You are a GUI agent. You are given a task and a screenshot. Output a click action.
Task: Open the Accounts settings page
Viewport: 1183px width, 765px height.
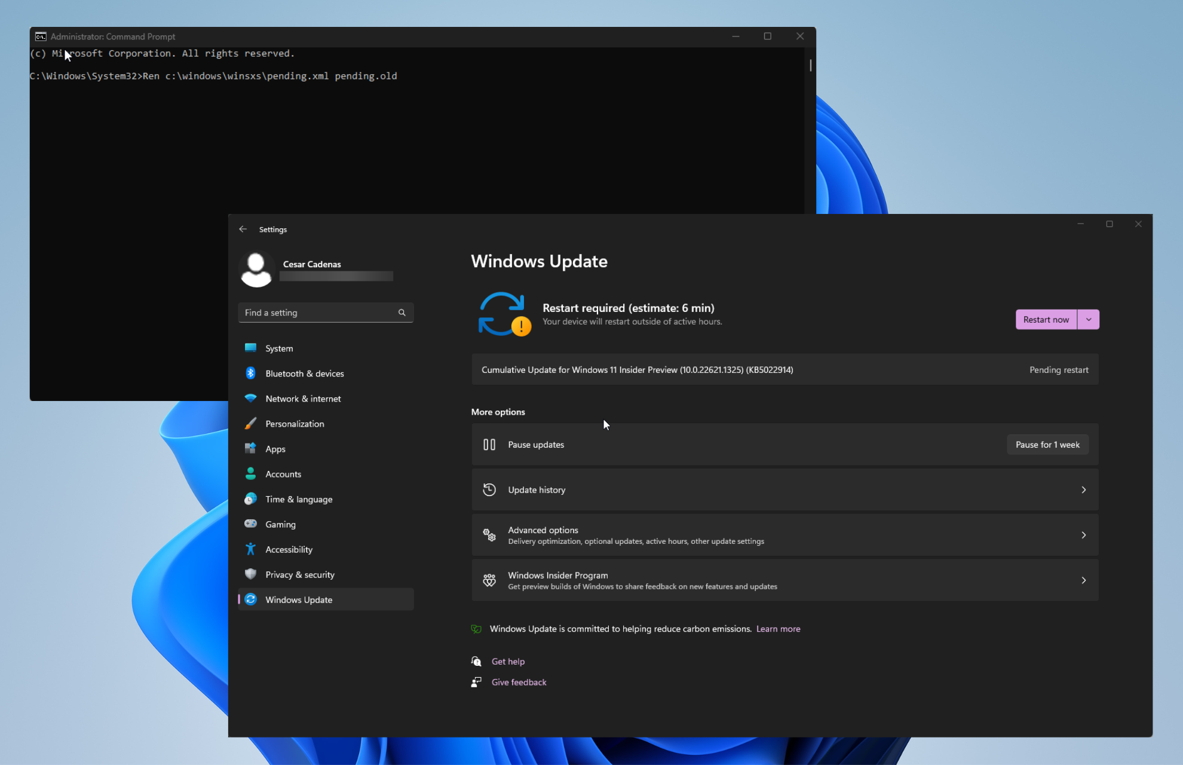pyautogui.click(x=326, y=473)
